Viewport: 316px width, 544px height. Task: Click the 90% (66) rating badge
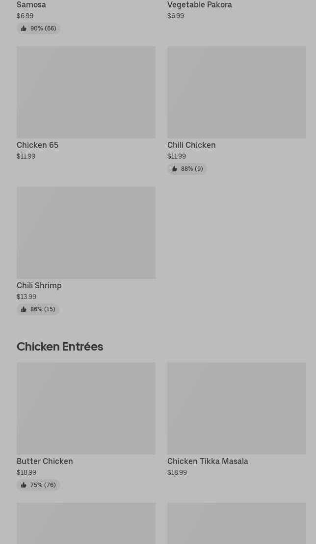38,28
